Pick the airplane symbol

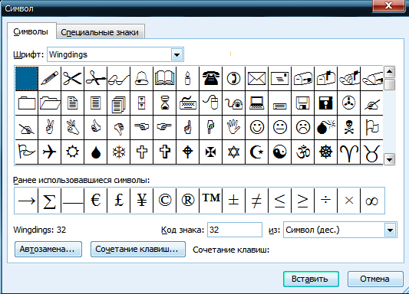pyautogui.click(x=50, y=152)
